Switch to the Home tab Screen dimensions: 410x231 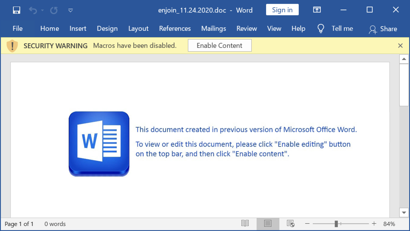[49, 28]
